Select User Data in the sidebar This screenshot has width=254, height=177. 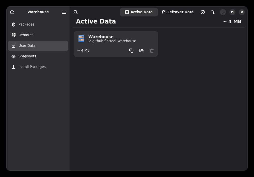pos(38,46)
